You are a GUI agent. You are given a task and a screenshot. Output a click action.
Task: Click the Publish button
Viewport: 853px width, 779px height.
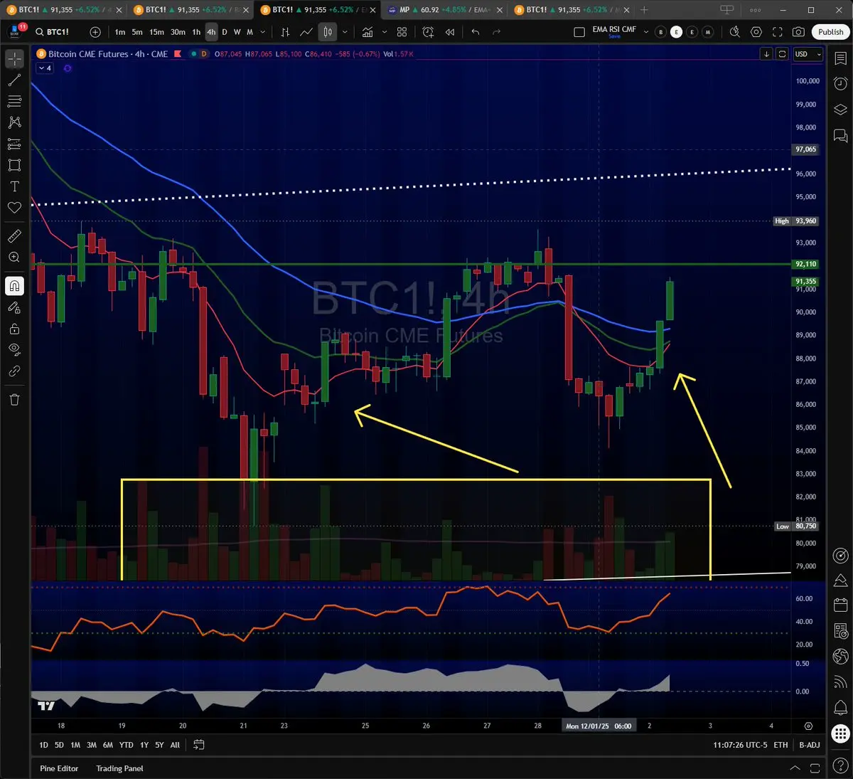830,32
